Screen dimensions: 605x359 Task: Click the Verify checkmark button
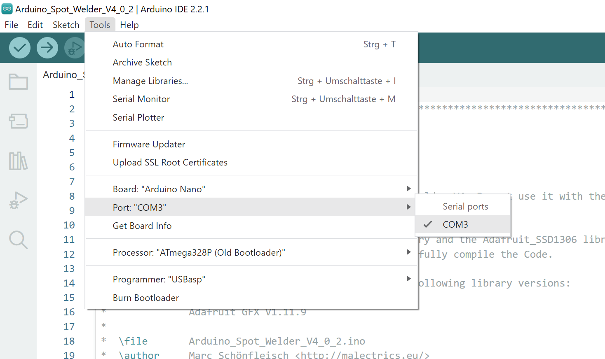(x=20, y=48)
